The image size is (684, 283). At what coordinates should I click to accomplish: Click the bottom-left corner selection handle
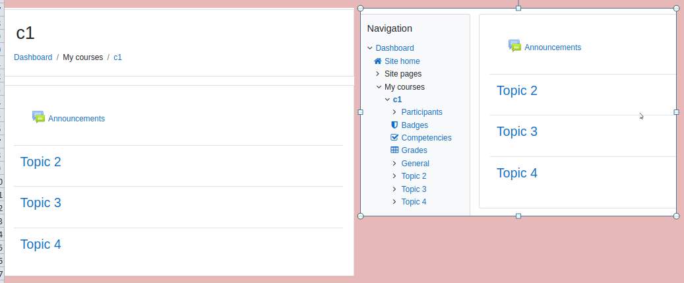click(360, 216)
